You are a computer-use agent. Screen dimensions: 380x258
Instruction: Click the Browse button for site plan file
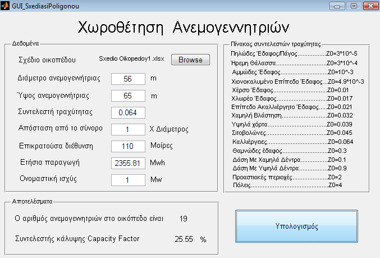(x=190, y=60)
